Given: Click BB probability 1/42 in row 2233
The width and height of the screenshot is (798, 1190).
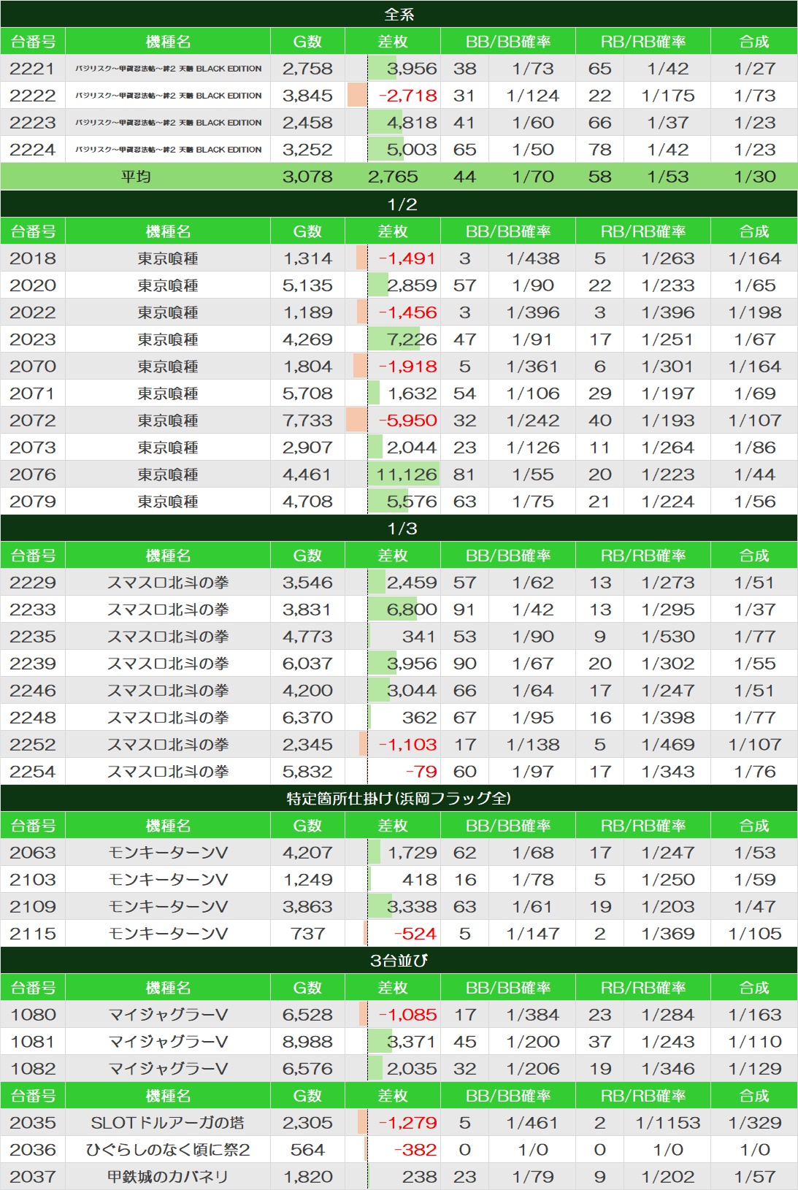Looking at the screenshot, I should coord(533,610).
